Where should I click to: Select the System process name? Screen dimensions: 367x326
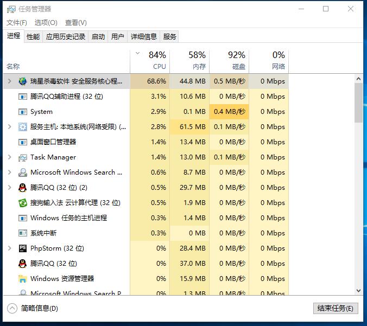[x=41, y=112]
